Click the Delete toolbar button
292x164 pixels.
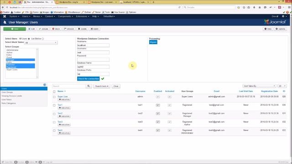(x=82, y=29)
